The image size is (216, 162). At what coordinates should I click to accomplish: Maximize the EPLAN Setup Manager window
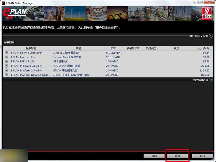coord(202,2)
